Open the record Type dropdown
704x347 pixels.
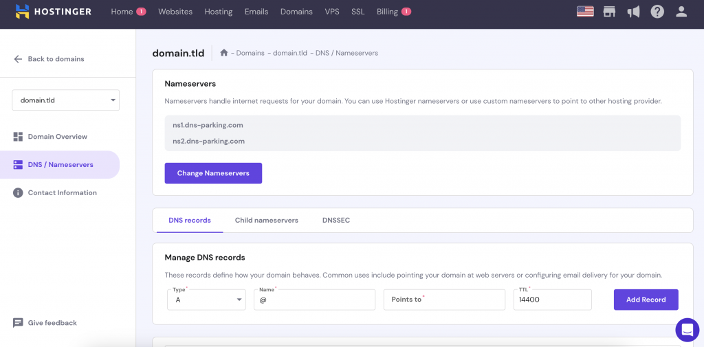(207, 300)
